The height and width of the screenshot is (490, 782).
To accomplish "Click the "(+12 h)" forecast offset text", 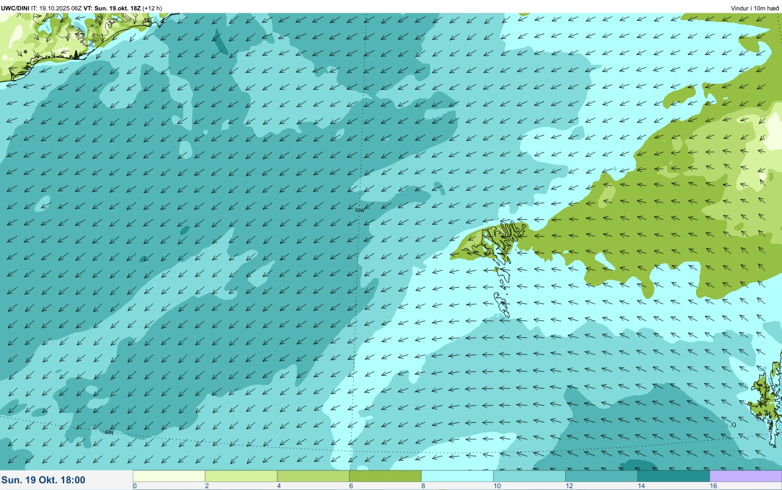I will (152, 8).
